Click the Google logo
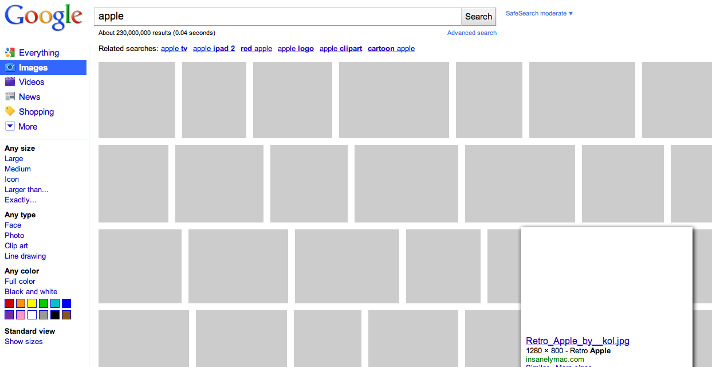This screenshot has height=367, width=712. click(44, 17)
